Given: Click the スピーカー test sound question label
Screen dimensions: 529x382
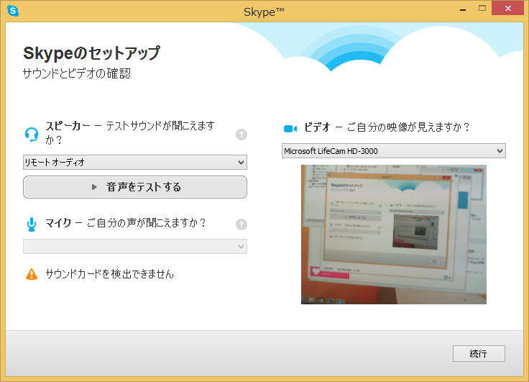Looking at the screenshot, I should (x=130, y=132).
